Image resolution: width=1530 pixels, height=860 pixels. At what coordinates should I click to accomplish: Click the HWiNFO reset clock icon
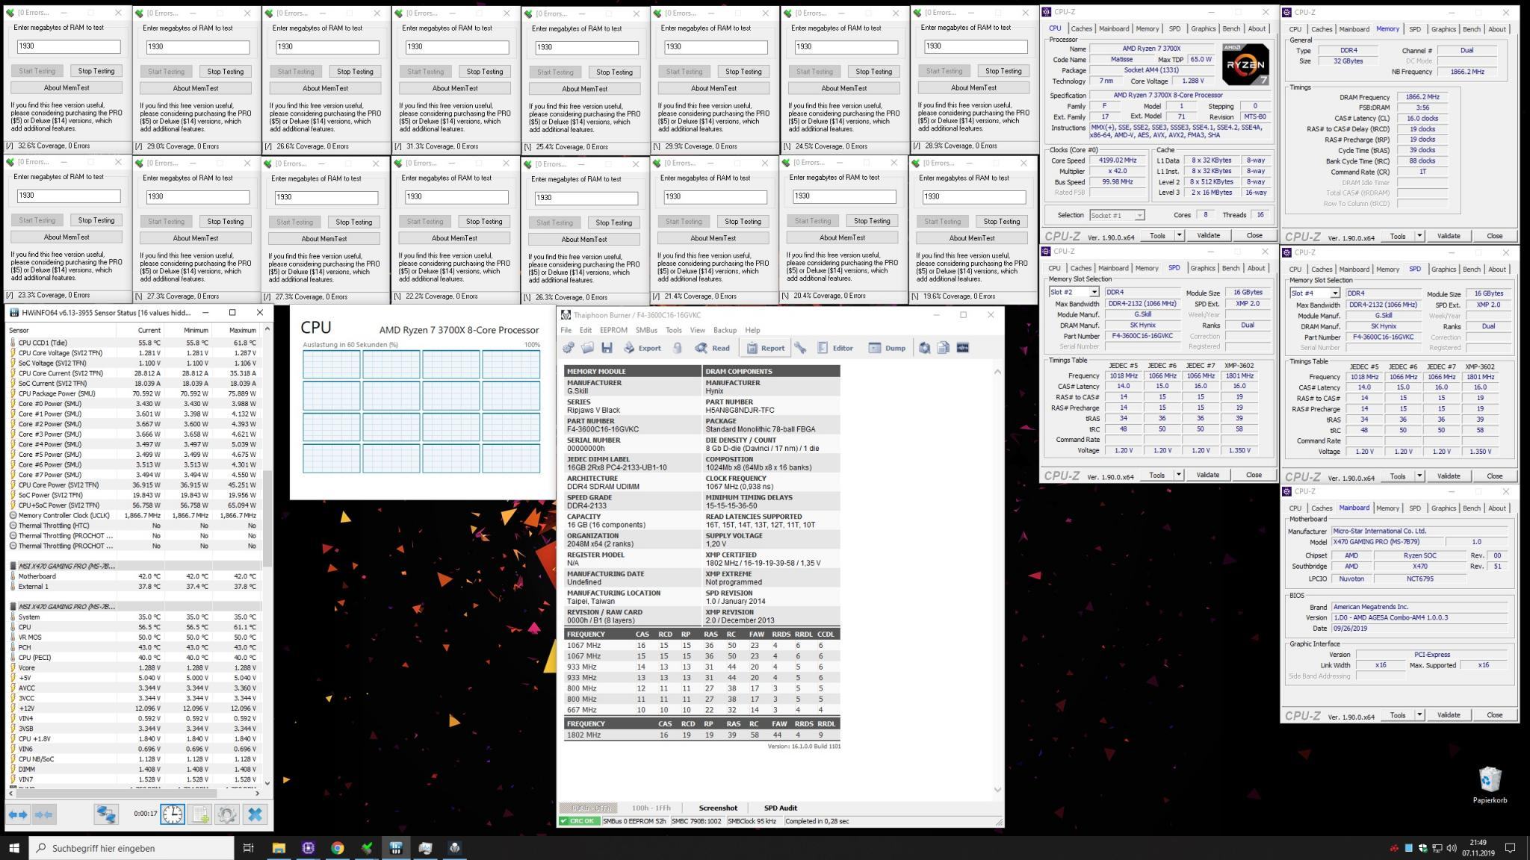click(173, 814)
